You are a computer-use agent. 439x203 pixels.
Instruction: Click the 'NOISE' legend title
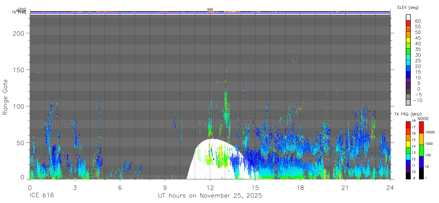coord(423,119)
